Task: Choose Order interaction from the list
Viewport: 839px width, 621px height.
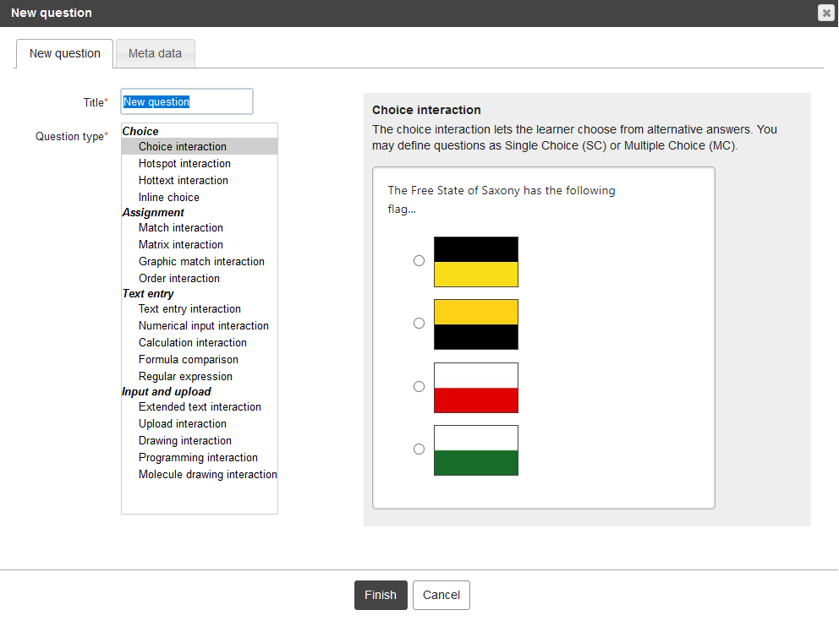Action: (178, 278)
